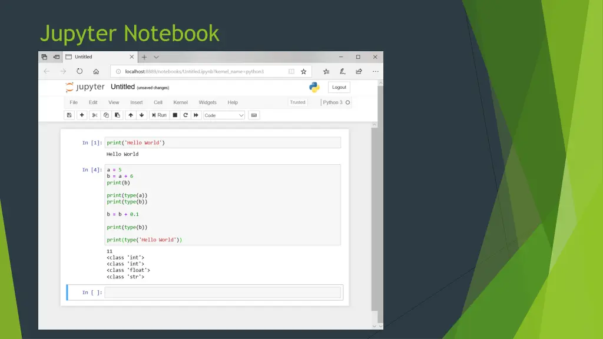Rename the notebook by clicking Untitled title
The image size is (603, 339).
[122, 87]
